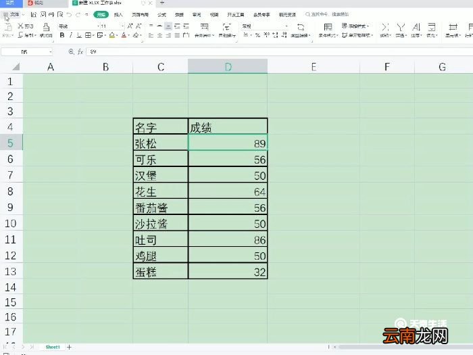
Task: Open the Table Style (表格样式) dropdown
Action: 355,26
